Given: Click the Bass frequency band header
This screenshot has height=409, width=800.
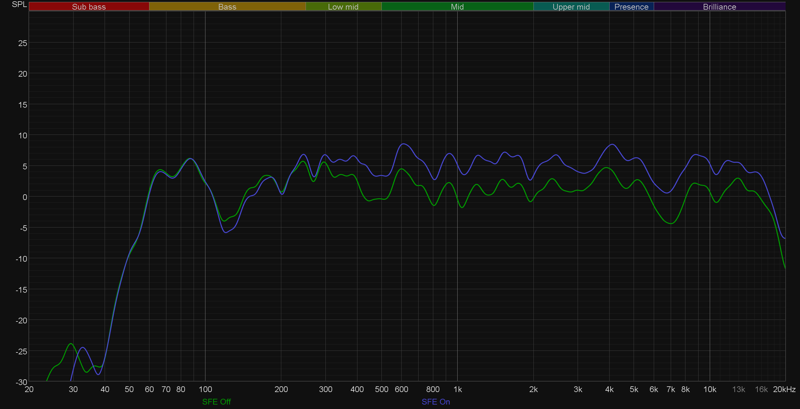Looking at the screenshot, I should pyautogui.click(x=227, y=7).
